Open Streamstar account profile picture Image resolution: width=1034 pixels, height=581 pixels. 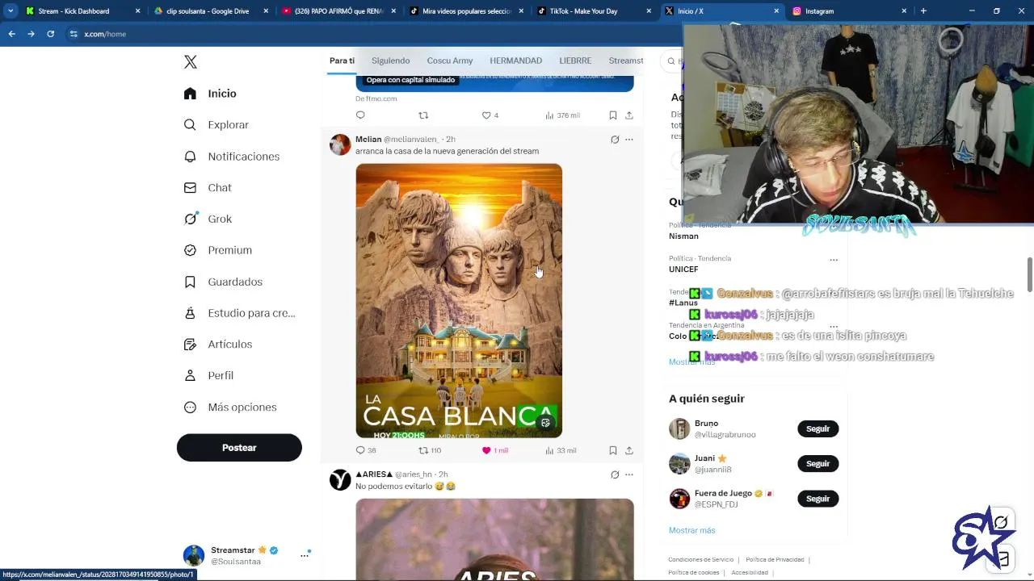[194, 555]
